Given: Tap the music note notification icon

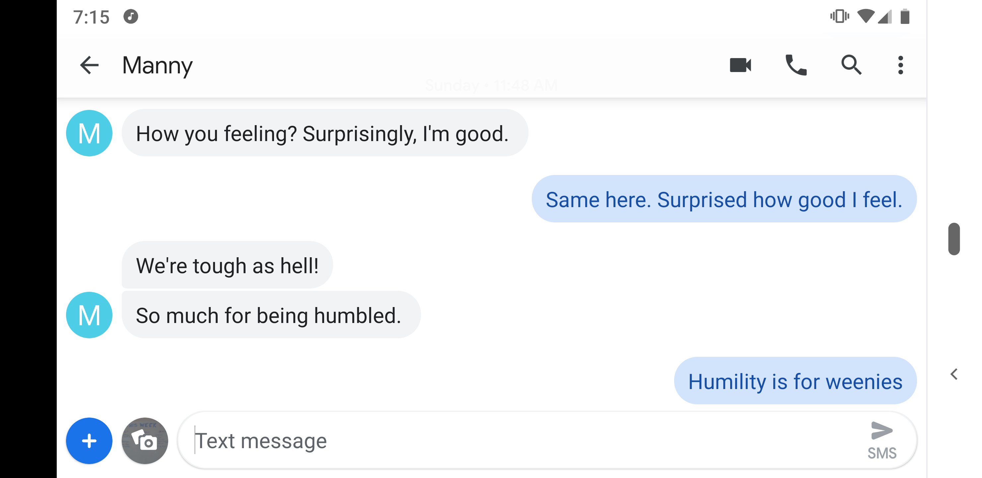Looking at the screenshot, I should pyautogui.click(x=131, y=17).
